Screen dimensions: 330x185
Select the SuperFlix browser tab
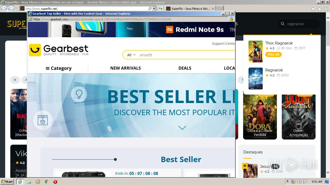(x=190, y=8)
